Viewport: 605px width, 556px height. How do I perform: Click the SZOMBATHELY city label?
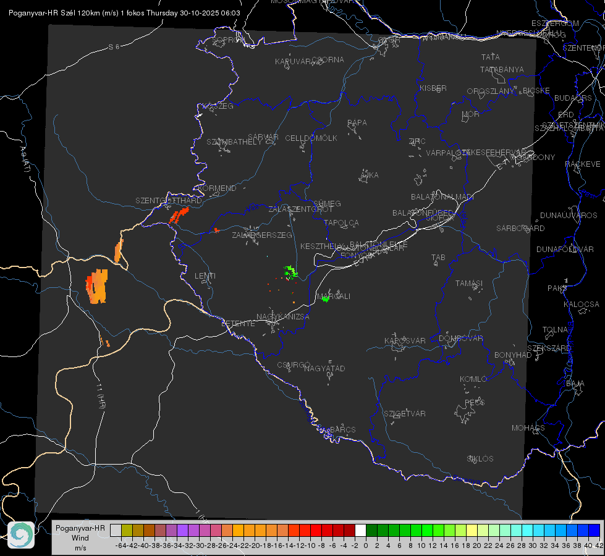pyautogui.click(x=234, y=142)
